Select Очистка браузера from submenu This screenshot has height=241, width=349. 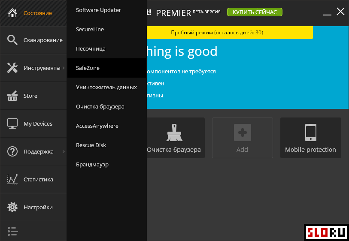106,106
